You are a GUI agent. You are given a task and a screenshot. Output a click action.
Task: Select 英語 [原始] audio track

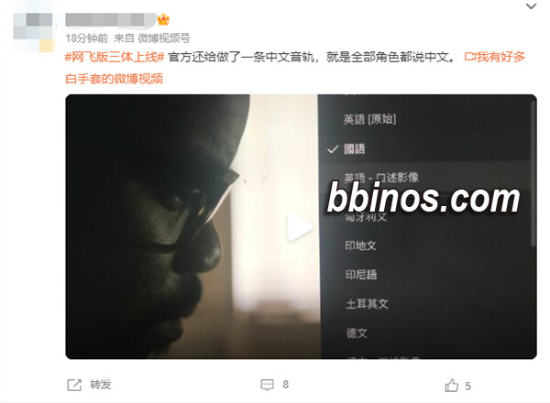coord(369,119)
